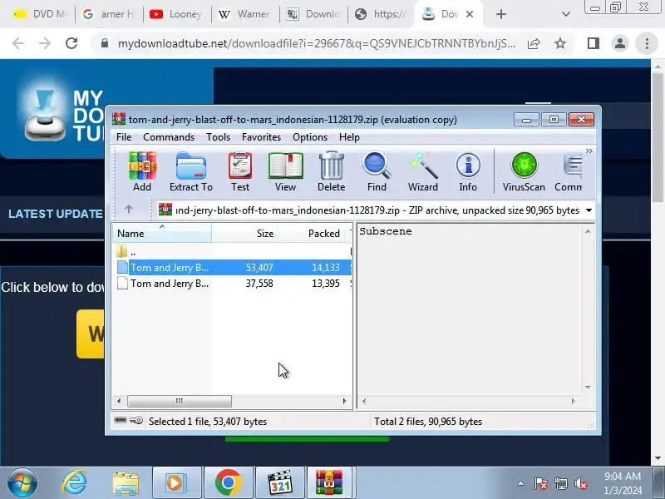Open the Chrome three-dot menu
665x499 pixels.
(x=647, y=43)
